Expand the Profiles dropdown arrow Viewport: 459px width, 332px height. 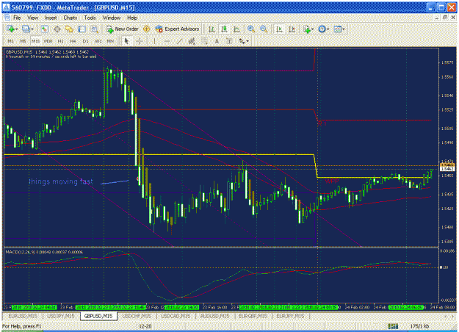coord(32,29)
